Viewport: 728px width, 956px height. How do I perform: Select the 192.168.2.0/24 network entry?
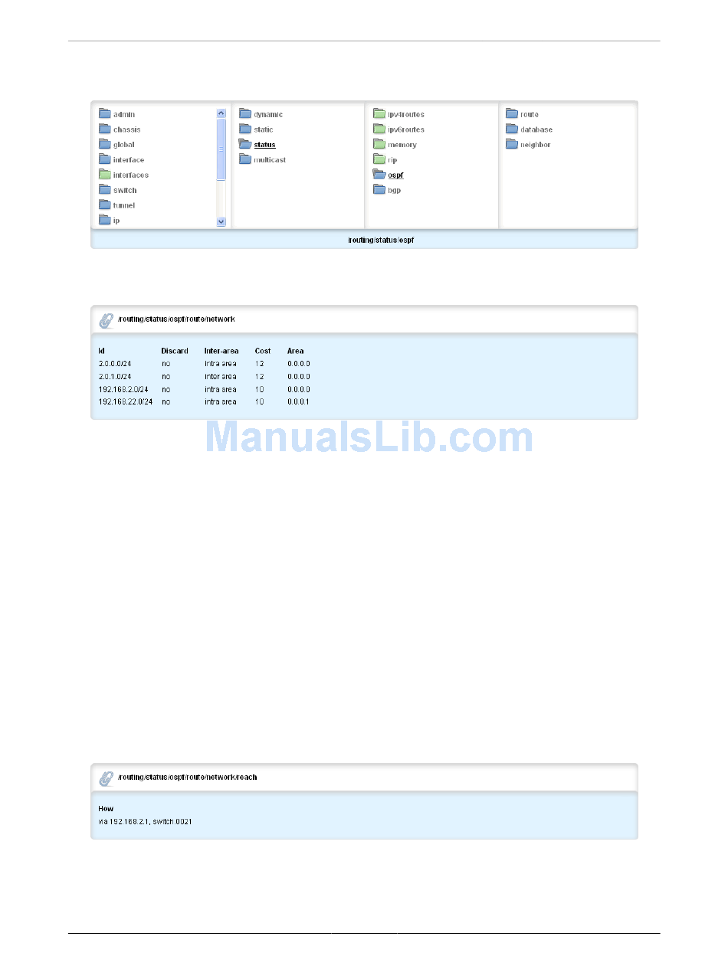(123, 389)
